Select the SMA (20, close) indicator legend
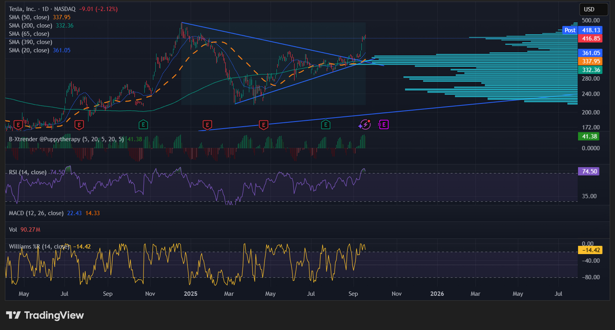Image resolution: width=615 pixels, height=330 pixels. pyautogui.click(x=30, y=50)
